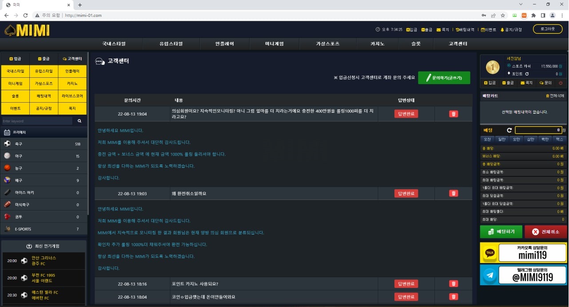Image resolution: width=569 pixels, height=307 pixels.
Task: Click the MIMI spade logo
Action: (x=27, y=30)
